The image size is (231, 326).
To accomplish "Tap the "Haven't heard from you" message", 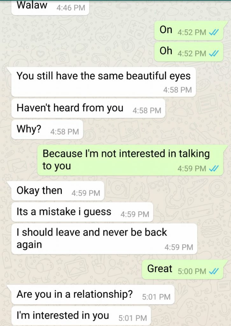I will click(x=88, y=108).
